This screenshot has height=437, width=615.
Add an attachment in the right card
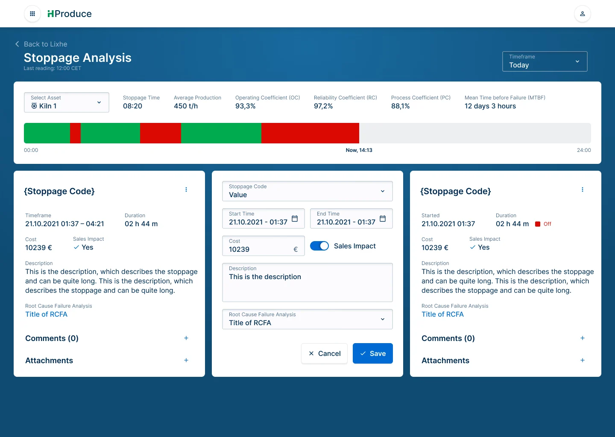point(583,360)
